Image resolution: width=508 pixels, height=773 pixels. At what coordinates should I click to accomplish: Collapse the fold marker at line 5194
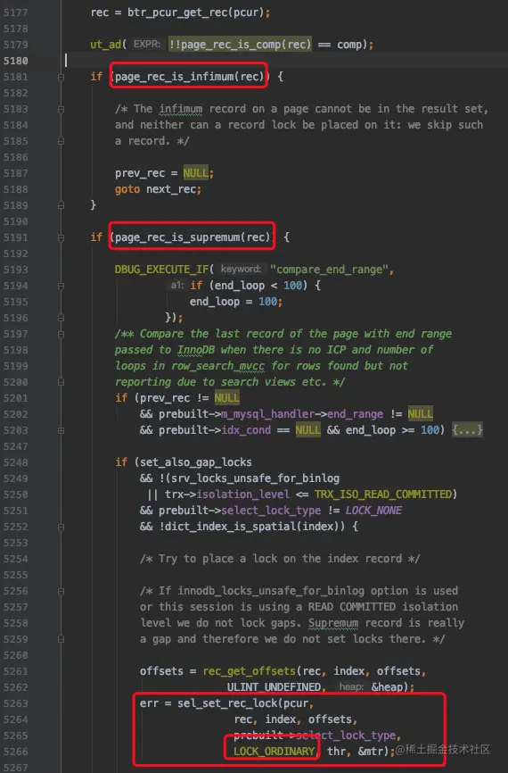point(61,286)
